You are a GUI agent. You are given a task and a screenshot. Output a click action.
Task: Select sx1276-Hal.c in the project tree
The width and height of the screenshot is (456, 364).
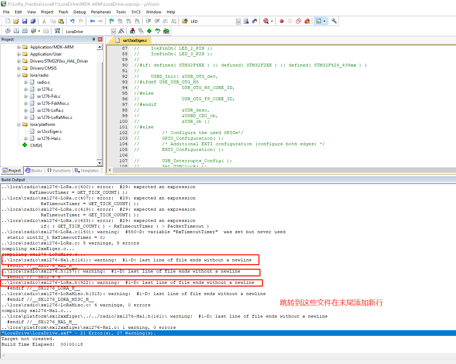pos(49,139)
